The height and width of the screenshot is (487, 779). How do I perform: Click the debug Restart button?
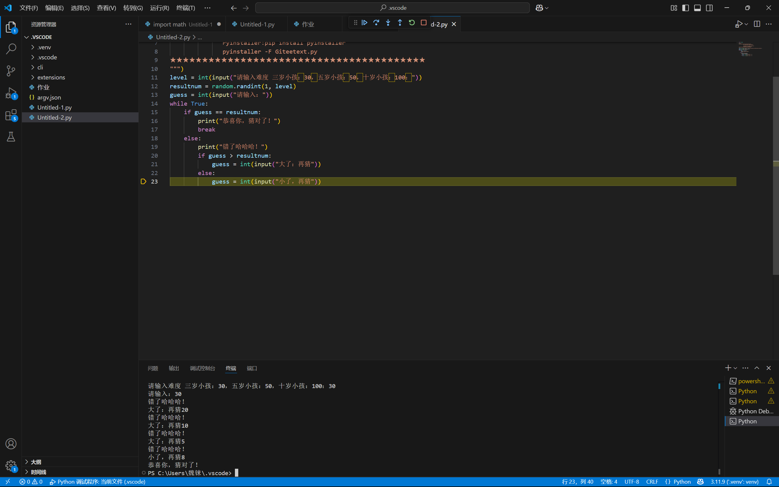pyautogui.click(x=412, y=23)
